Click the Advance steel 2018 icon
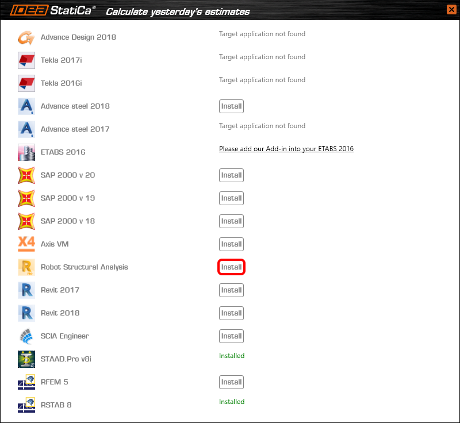The width and height of the screenshot is (460, 423). tap(26, 106)
